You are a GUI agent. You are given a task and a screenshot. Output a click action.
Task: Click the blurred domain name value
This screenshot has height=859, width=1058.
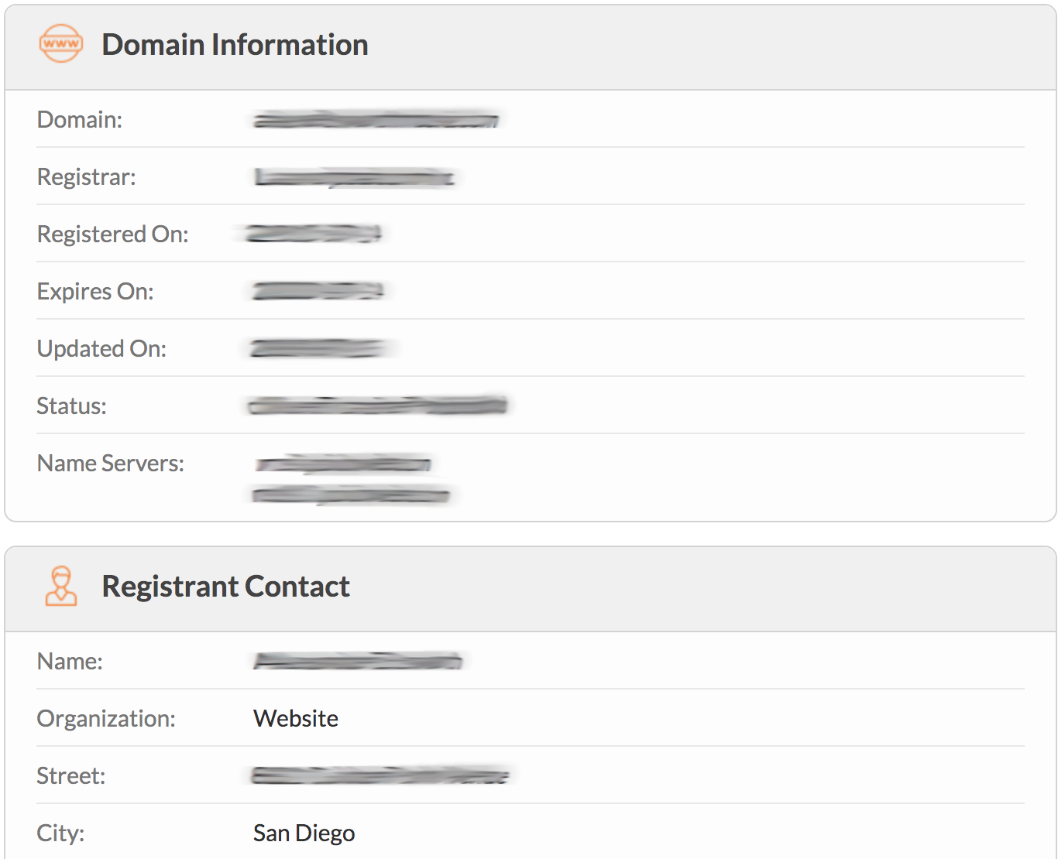click(x=376, y=120)
